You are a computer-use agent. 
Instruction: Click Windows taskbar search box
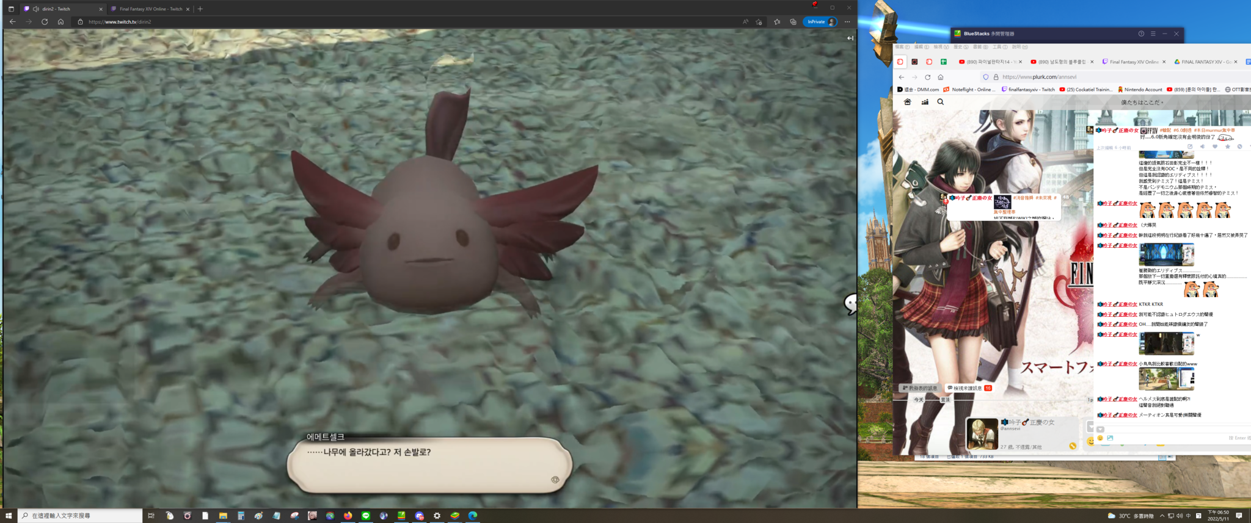click(x=80, y=516)
